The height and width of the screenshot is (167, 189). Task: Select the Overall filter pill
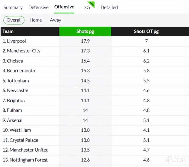[14, 20]
